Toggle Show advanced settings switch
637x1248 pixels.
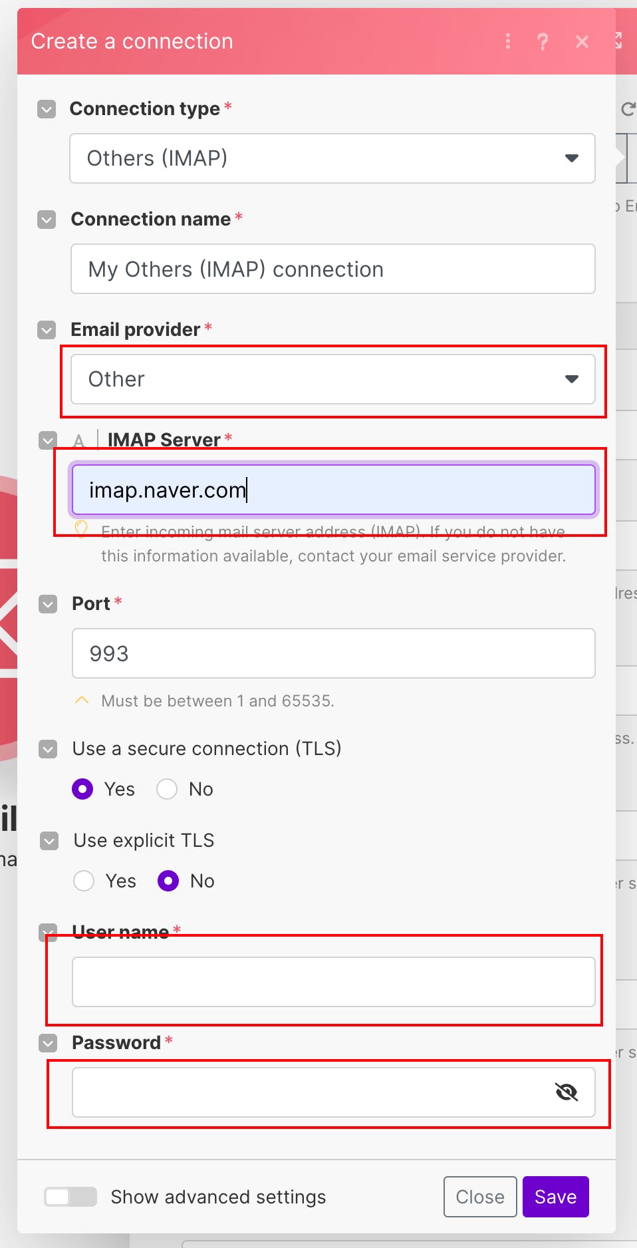pos(70,1197)
